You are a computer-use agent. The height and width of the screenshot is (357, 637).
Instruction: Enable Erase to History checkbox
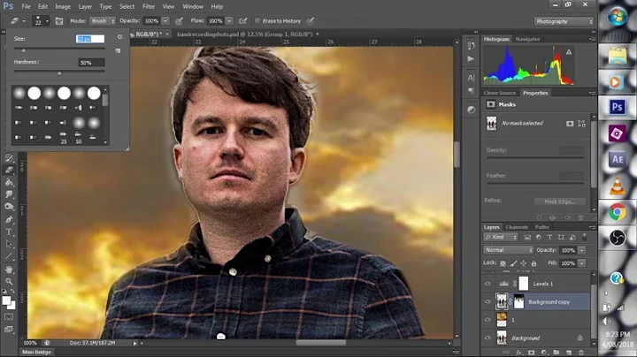(x=257, y=21)
